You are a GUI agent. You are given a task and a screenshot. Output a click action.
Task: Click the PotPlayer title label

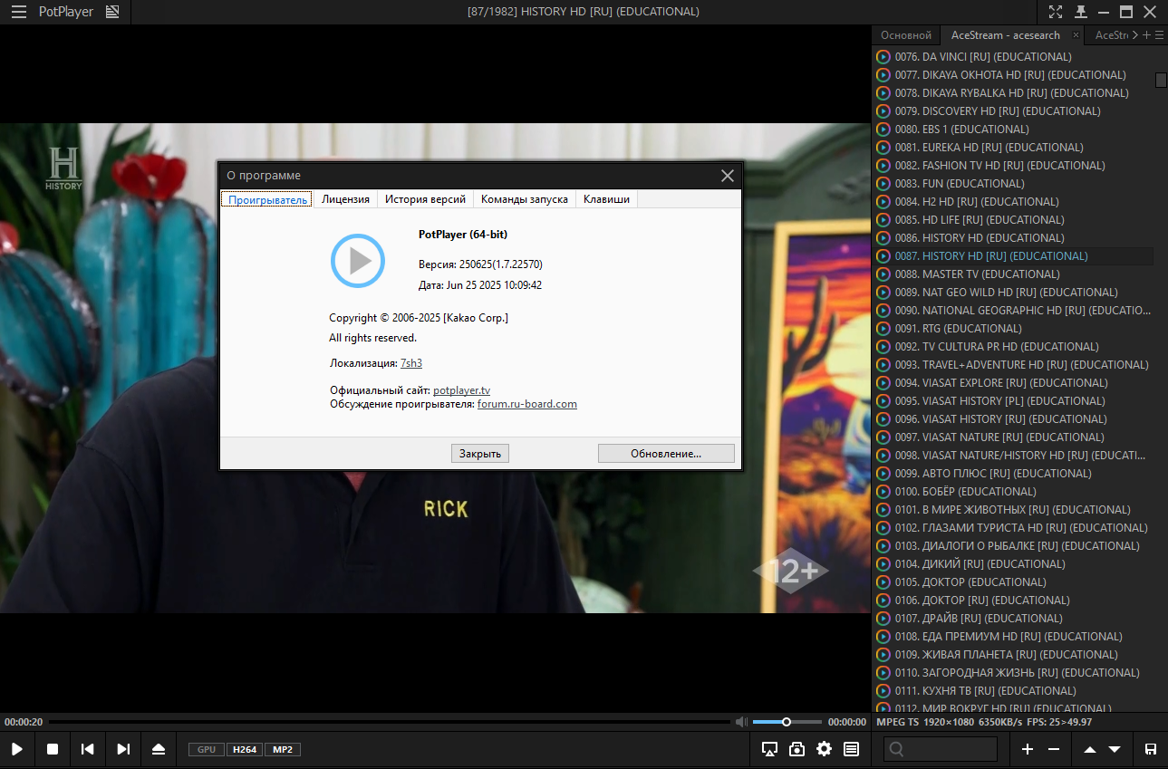tap(66, 13)
